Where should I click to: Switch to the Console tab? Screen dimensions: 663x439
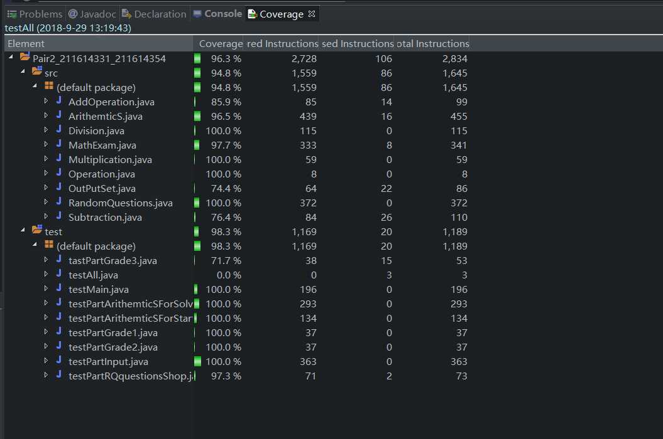217,14
